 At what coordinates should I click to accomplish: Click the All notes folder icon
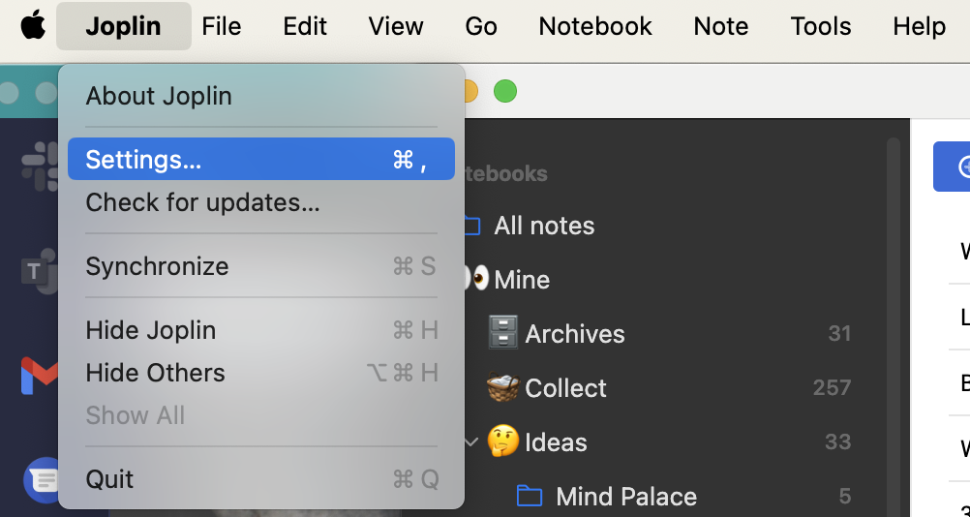471,226
